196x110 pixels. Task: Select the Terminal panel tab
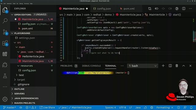click(111, 66)
